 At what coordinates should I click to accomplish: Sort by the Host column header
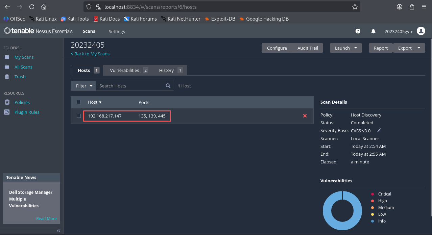click(95, 102)
